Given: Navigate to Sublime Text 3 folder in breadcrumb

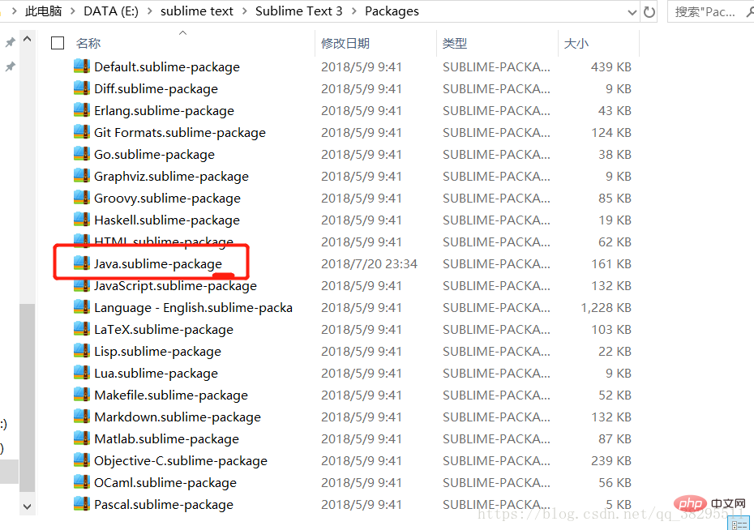Looking at the screenshot, I should [298, 11].
